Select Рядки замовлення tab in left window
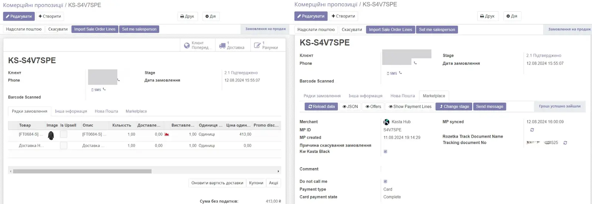This screenshot has height=204, width=592. [30, 111]
